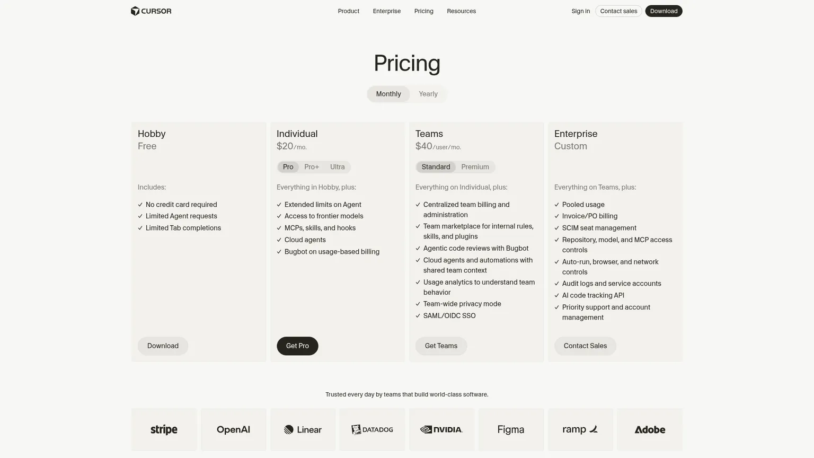Click the Contact Sales button on Enterprise card
This screenshot has height=458, width=814.
pyautogui.click(x=585, y=346)
